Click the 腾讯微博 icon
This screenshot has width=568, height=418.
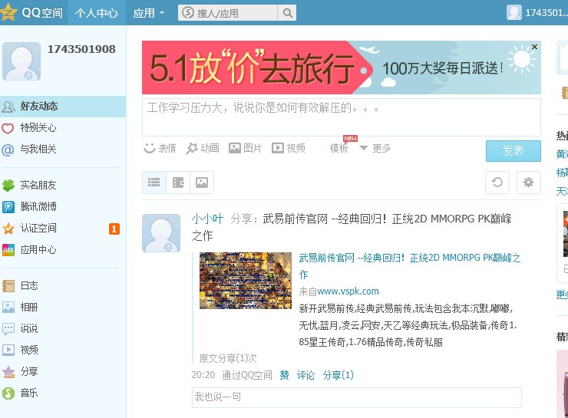(8, 207)
